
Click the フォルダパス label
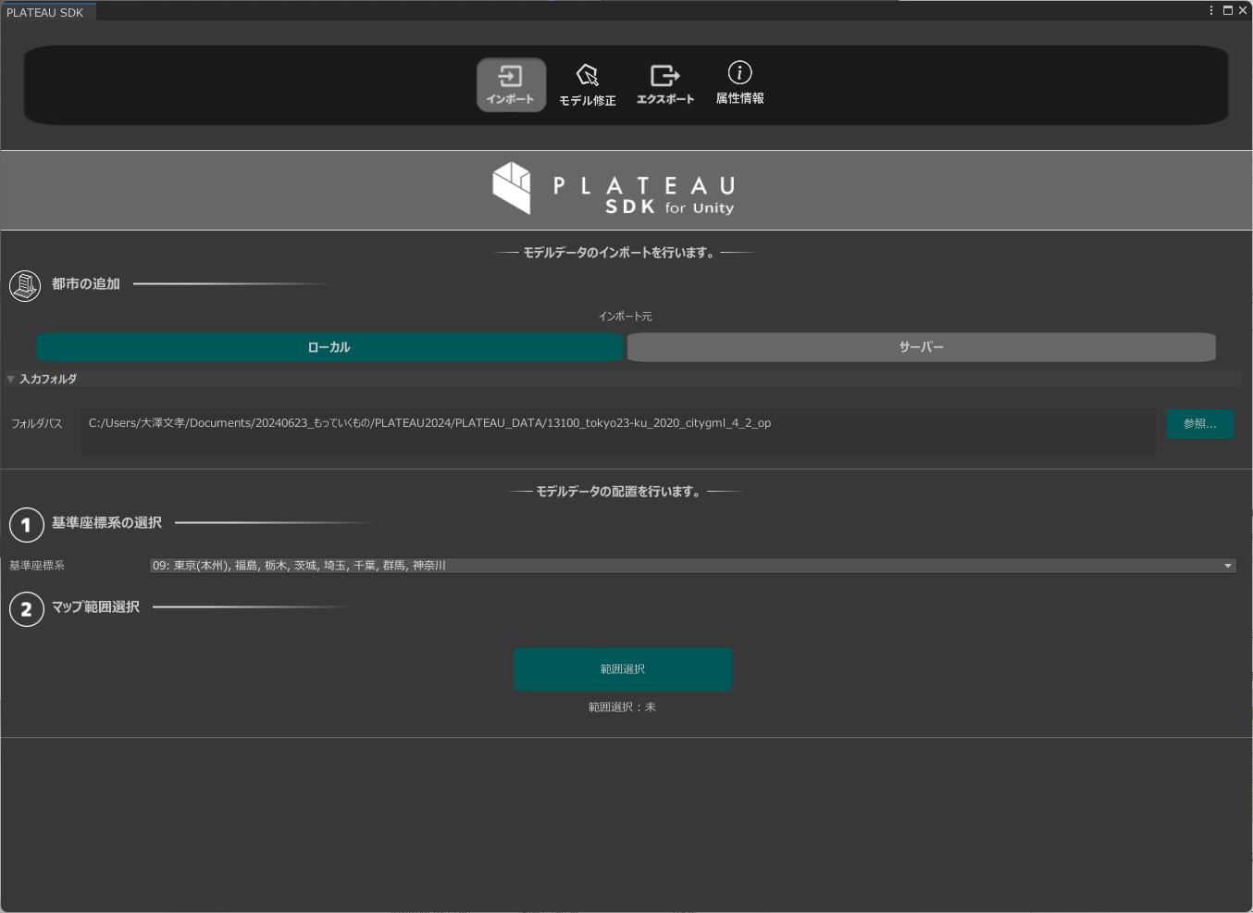coord(37,424)
